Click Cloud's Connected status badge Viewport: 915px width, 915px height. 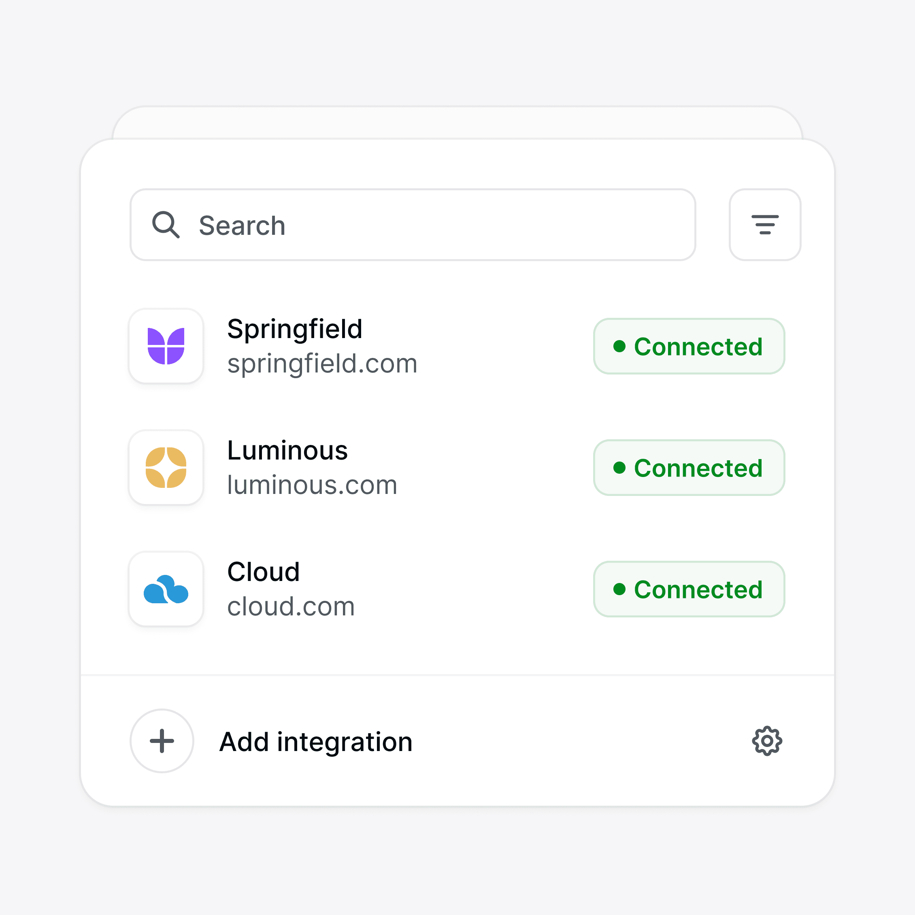689,589
